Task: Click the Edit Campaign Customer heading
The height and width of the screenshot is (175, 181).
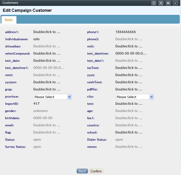Action: (27, 11)
